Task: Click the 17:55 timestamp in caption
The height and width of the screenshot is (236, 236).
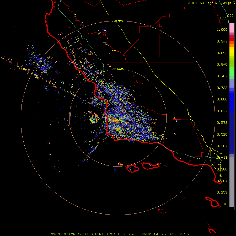Action: point(183,234)
